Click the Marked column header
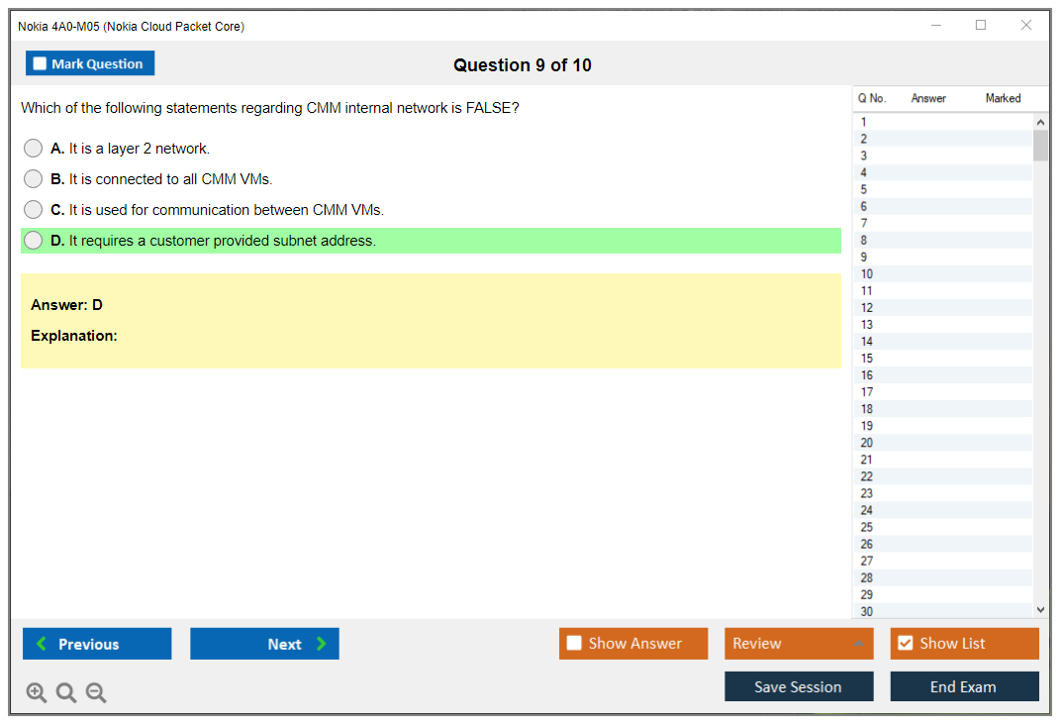Viewport: 1064px width, 728px height. coord(1003,98)
